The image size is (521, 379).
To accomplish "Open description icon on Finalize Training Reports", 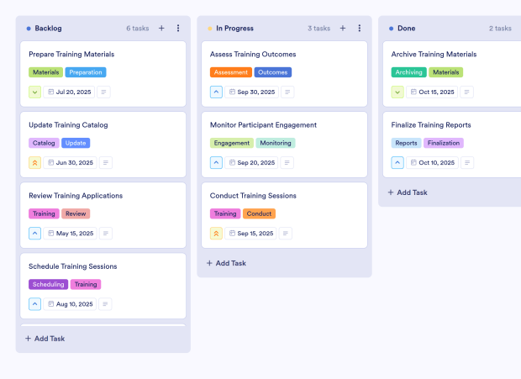I will pyautogui.click(x=468, y=162).
